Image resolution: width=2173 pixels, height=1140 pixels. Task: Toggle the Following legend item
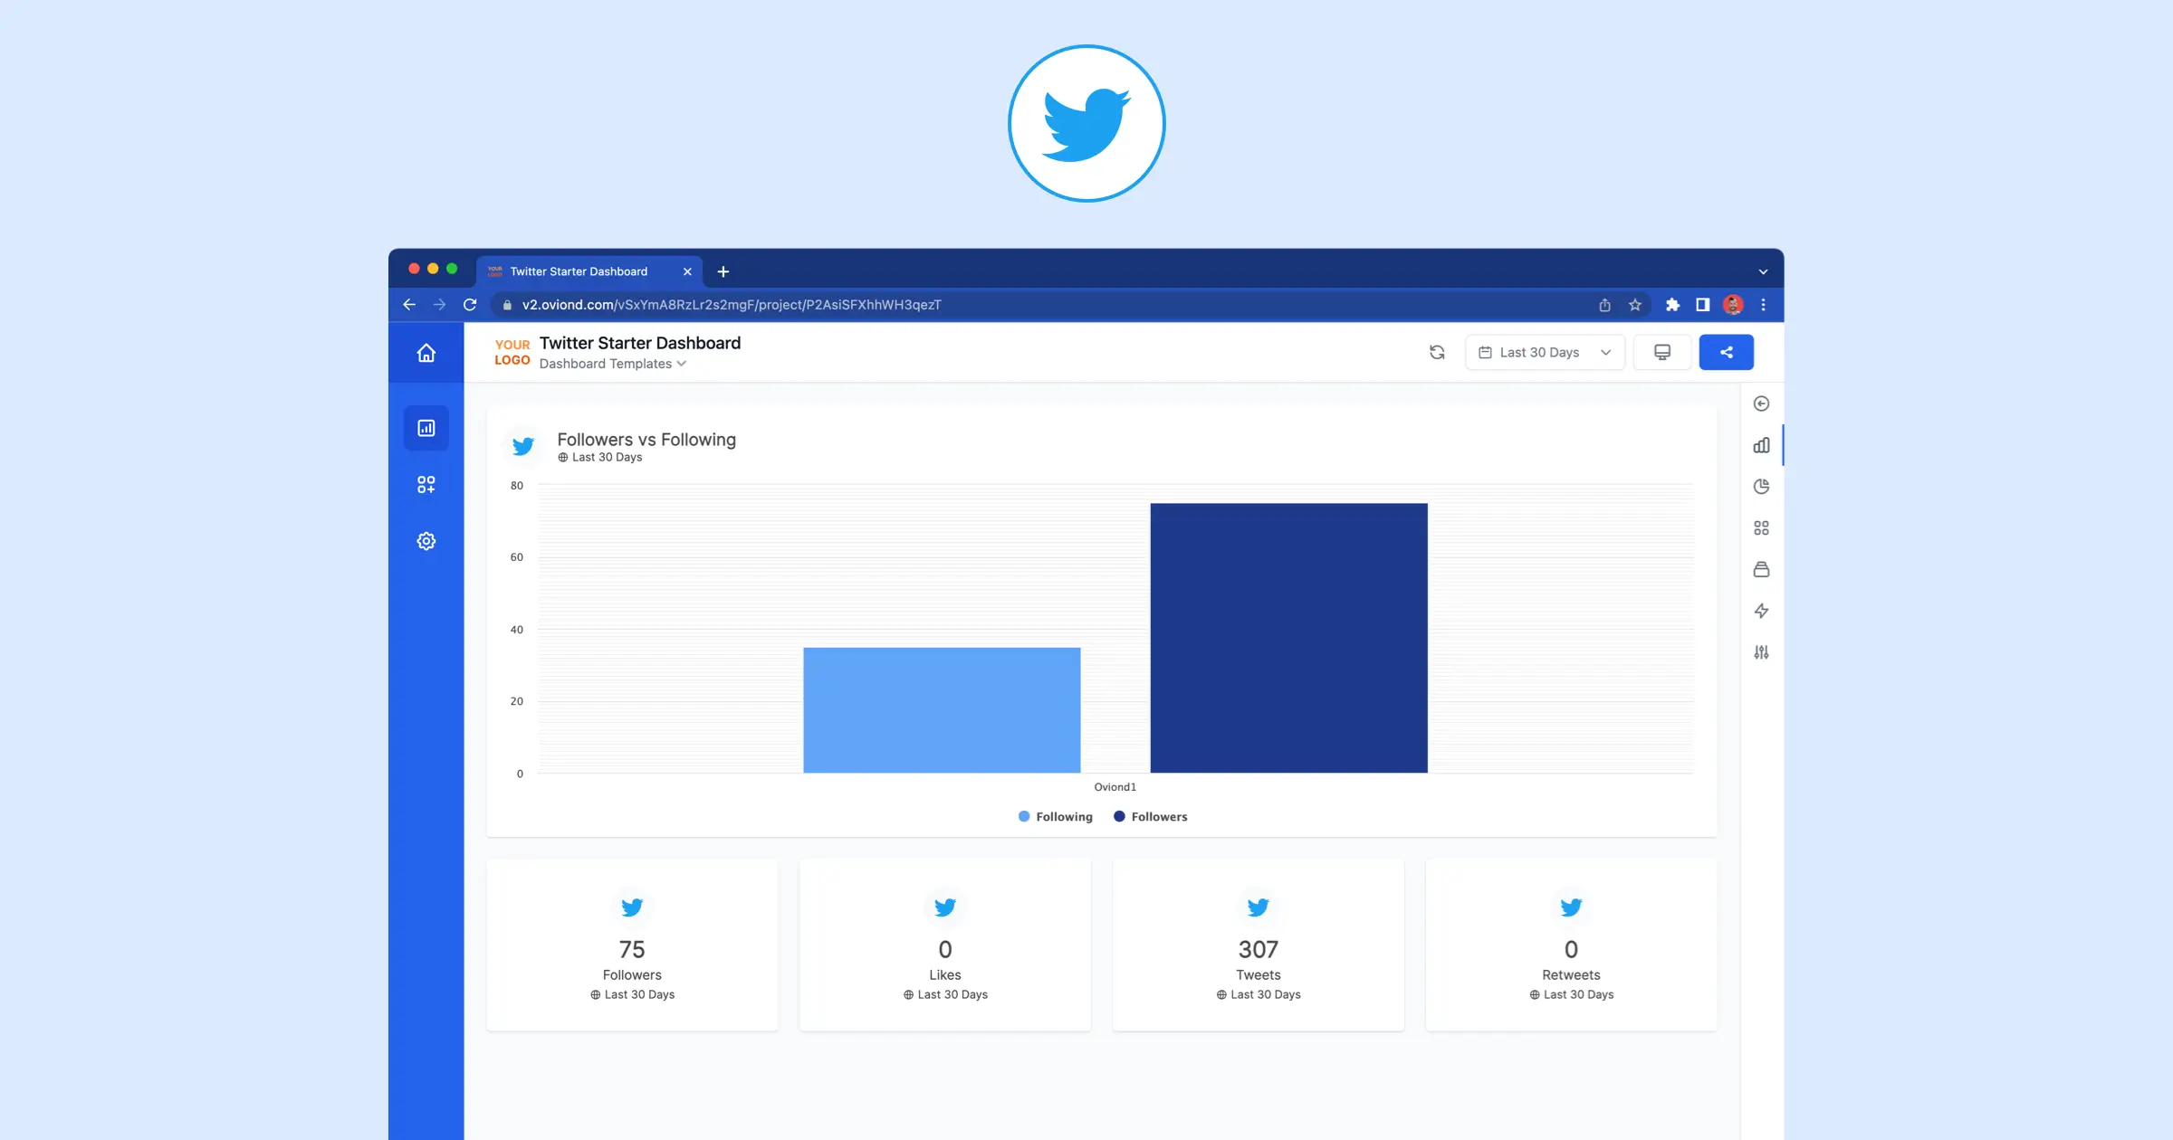click(x=1055, y=817)
